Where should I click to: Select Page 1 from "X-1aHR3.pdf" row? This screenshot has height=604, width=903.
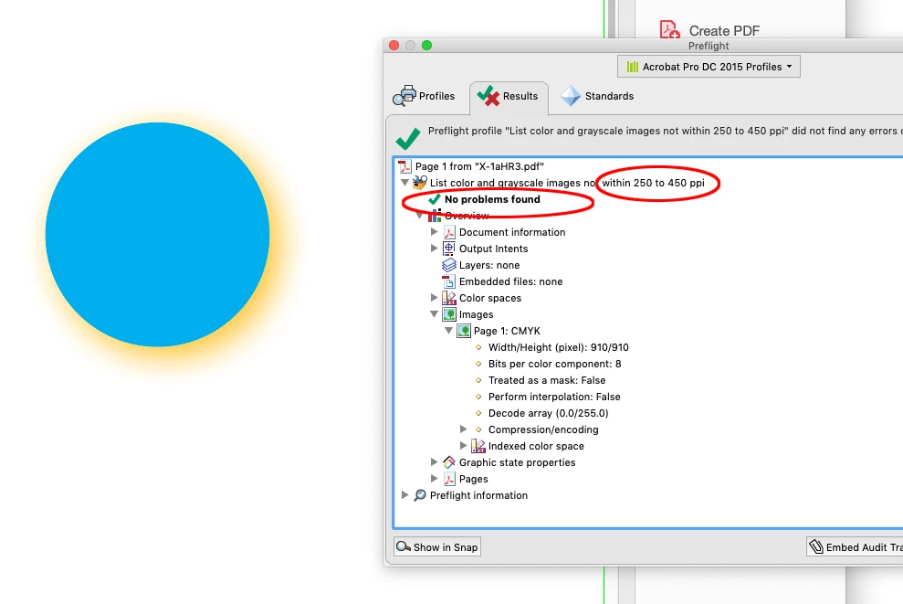[x=471, y=166]
